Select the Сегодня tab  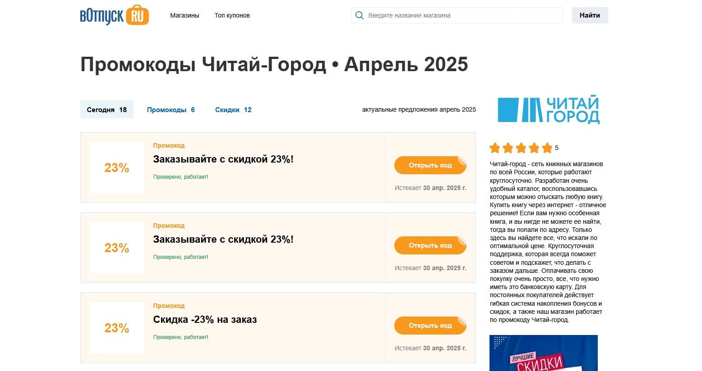[x=106, y=109]
